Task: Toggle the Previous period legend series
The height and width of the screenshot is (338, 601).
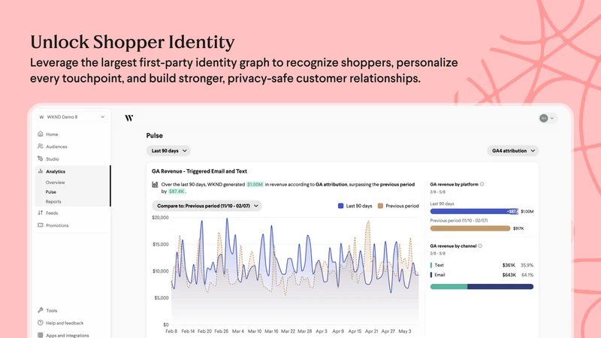Action: point(398,206)
